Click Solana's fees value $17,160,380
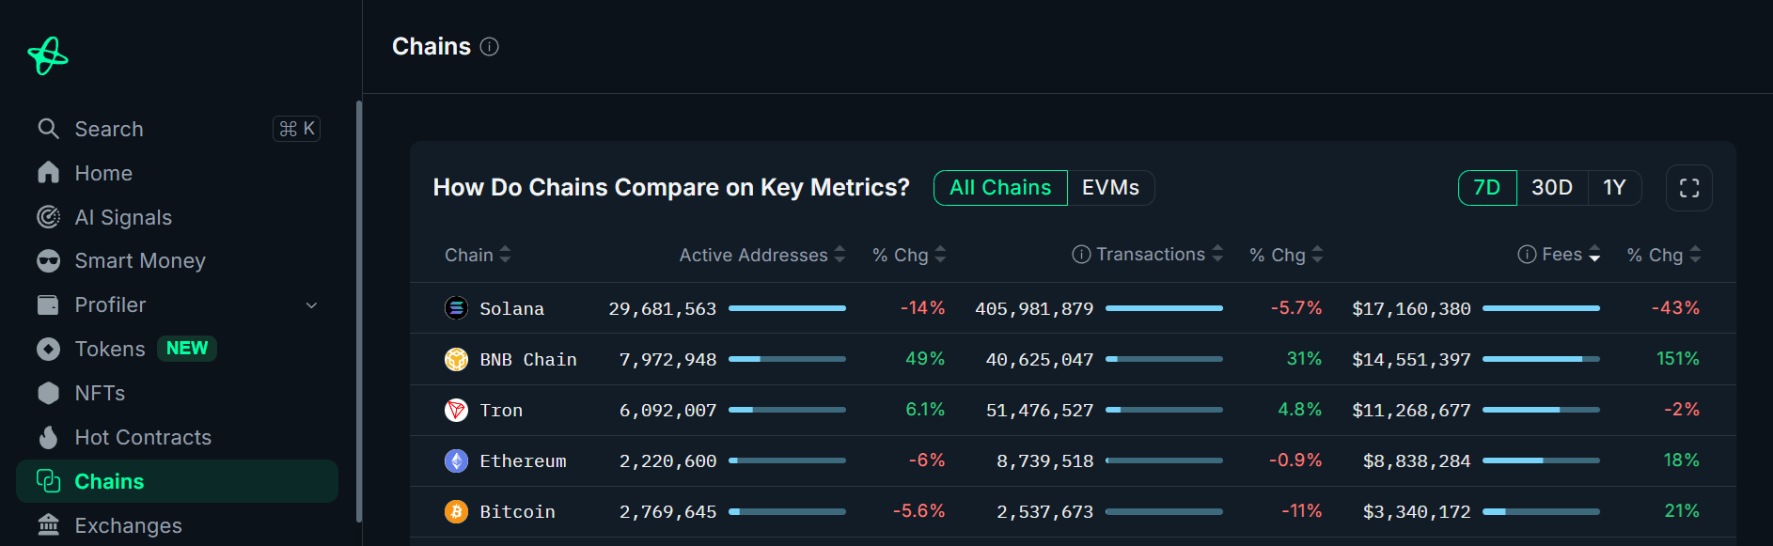1773x546 pixels. pyautogui.click(x=1411, y=308)
